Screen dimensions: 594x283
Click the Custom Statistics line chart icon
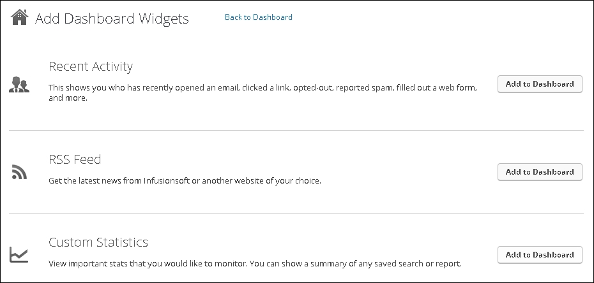(x=19, y=255)
